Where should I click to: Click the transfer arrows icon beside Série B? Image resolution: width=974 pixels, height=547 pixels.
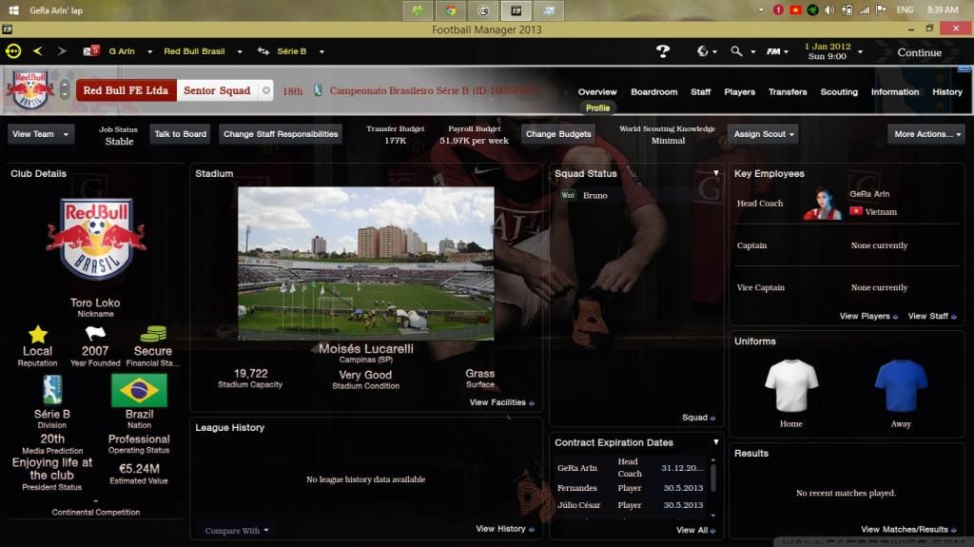tap(263, 51)
